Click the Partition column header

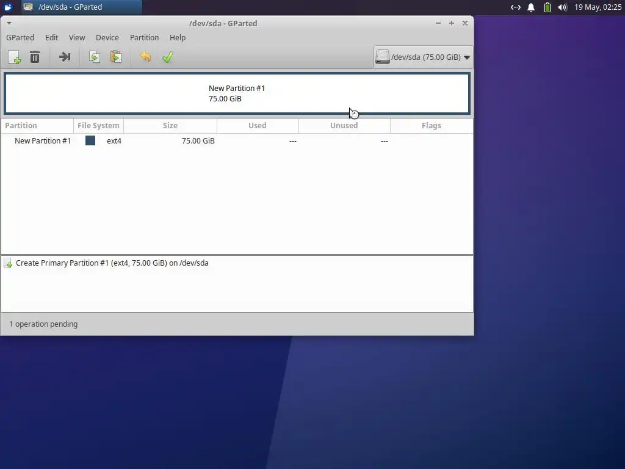(x=37, y=126)
